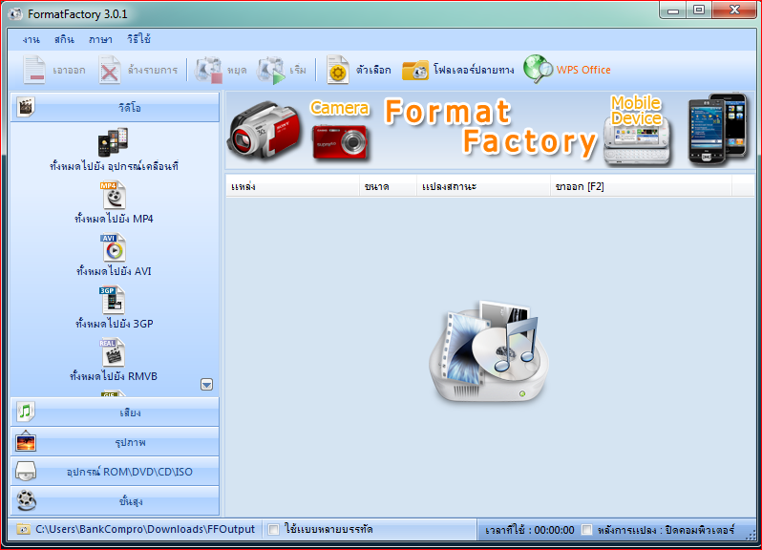Expand the เสียง audio section
Image resolution: width=762 pixels, height=550 pixels.
pos(116,412)
